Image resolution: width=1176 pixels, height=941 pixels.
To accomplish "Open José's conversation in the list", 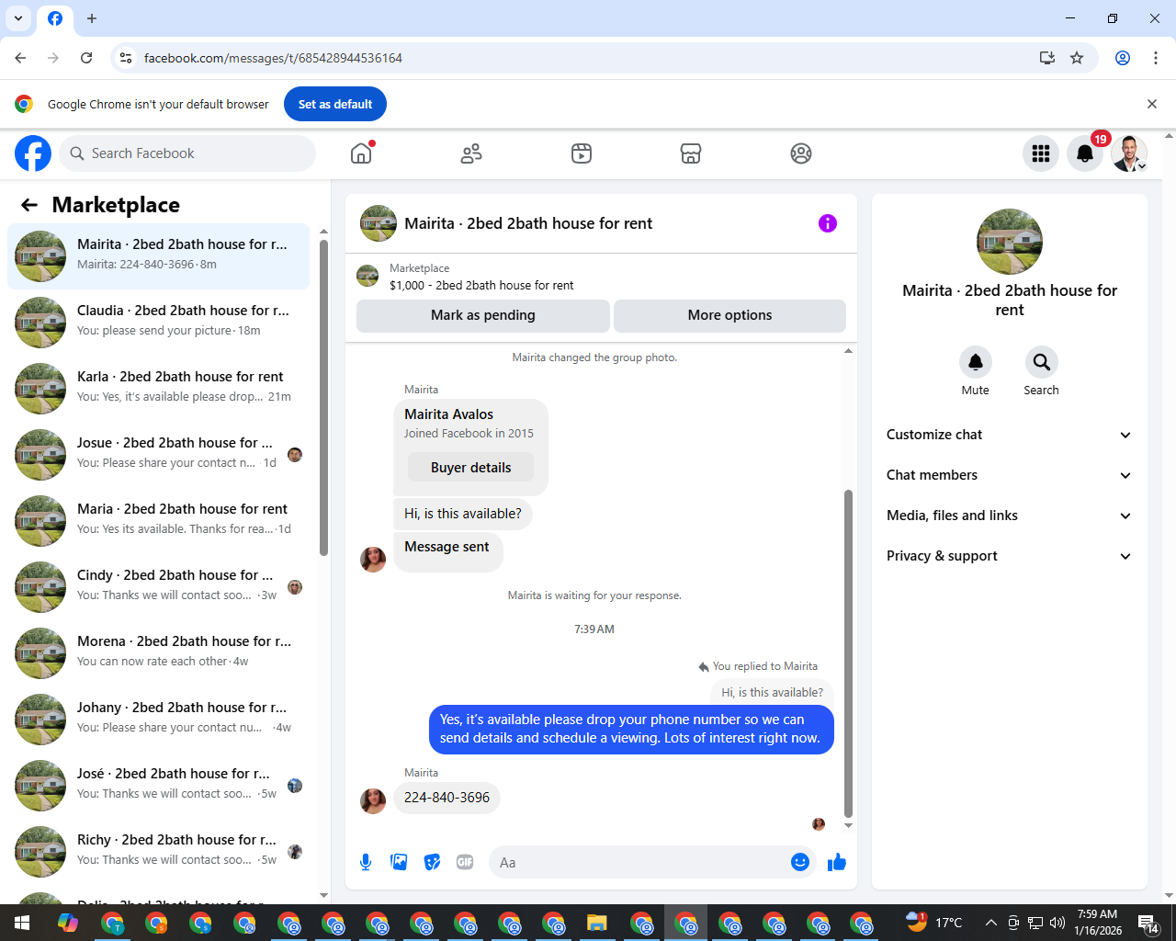I will tap(158, 785).
